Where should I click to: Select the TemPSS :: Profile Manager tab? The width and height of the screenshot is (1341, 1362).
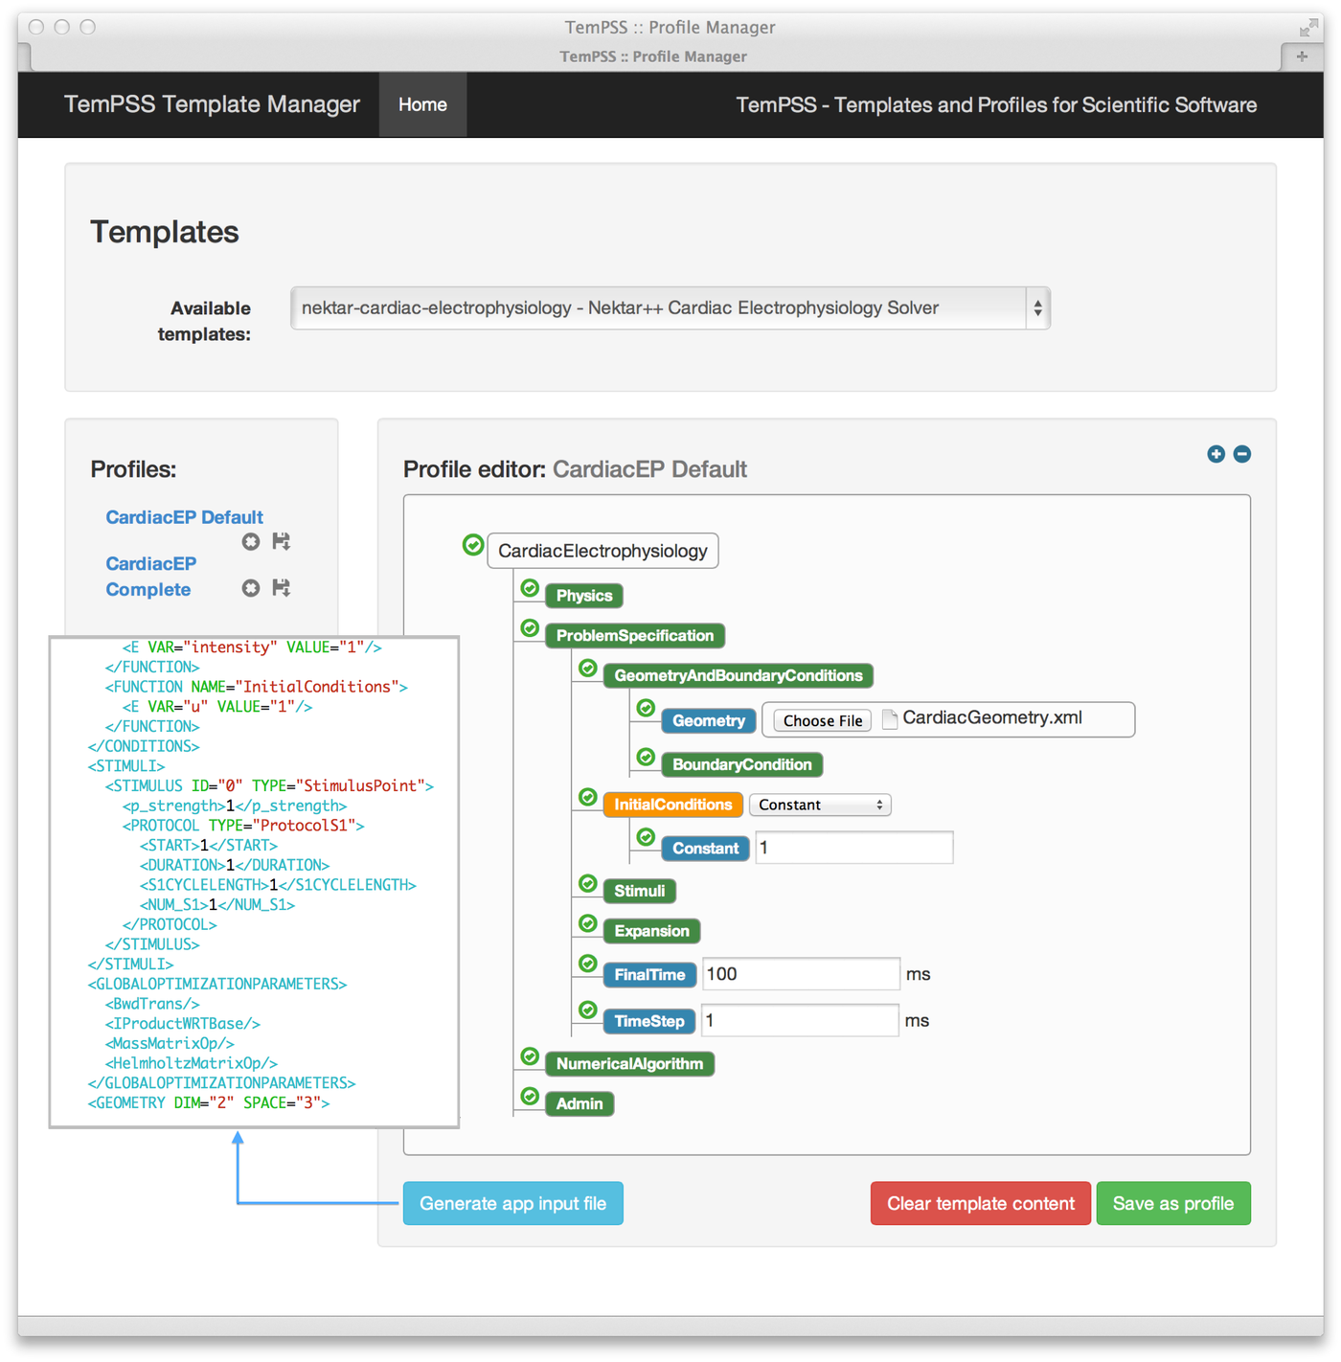click(x=653, y=57)
